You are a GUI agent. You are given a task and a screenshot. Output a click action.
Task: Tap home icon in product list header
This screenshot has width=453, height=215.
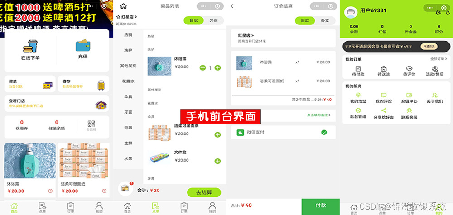click(123, 6)
